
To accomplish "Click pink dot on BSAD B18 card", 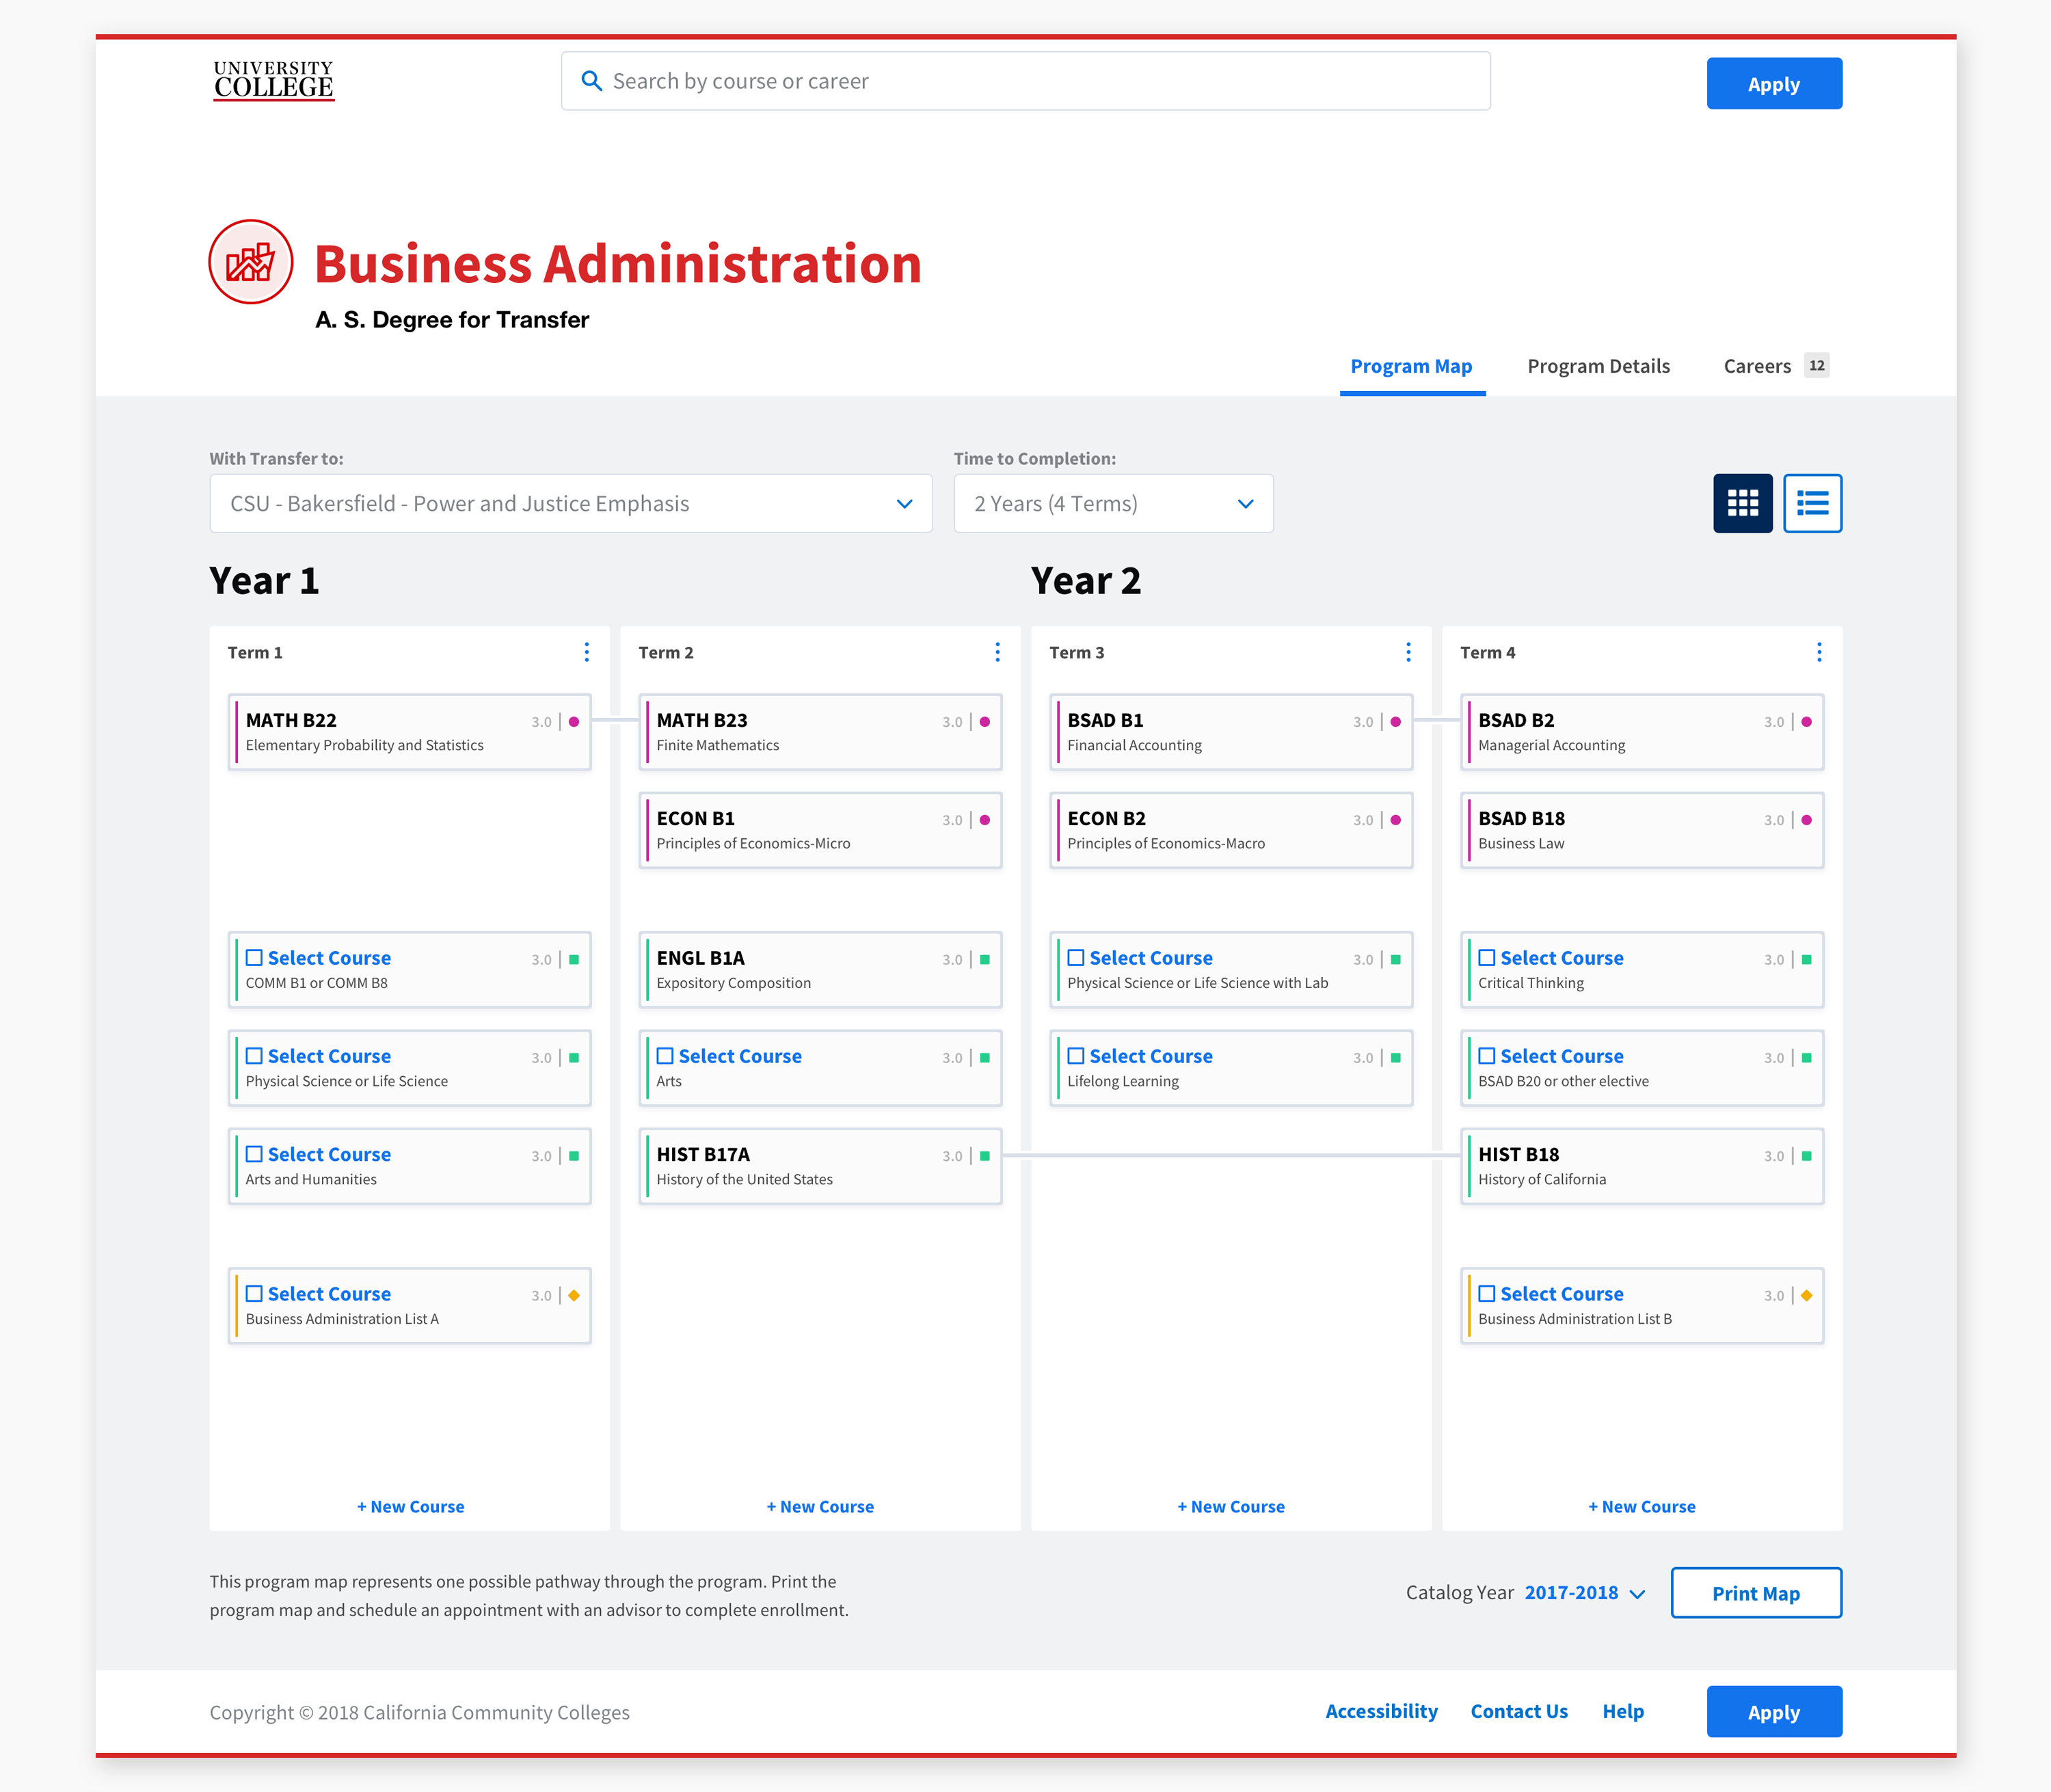I will [x=1807, y=820].
